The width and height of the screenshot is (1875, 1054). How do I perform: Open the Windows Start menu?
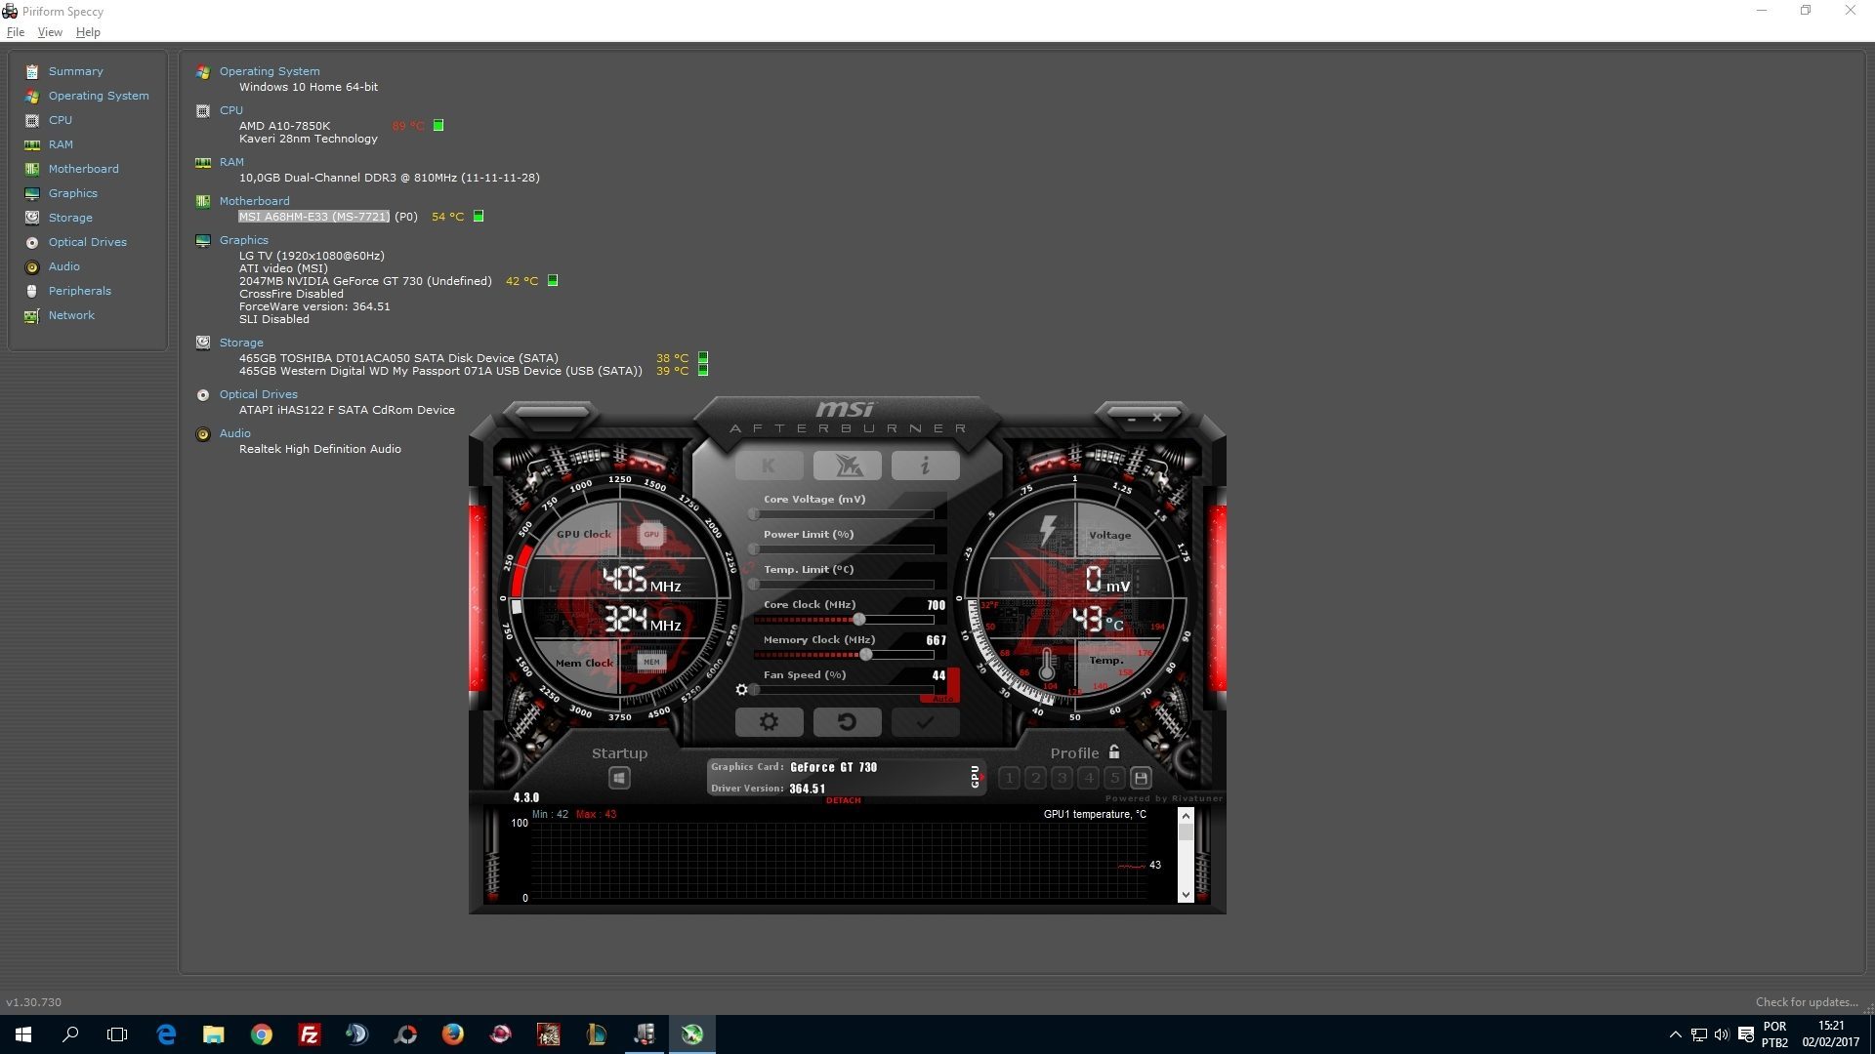point(23,1034)
